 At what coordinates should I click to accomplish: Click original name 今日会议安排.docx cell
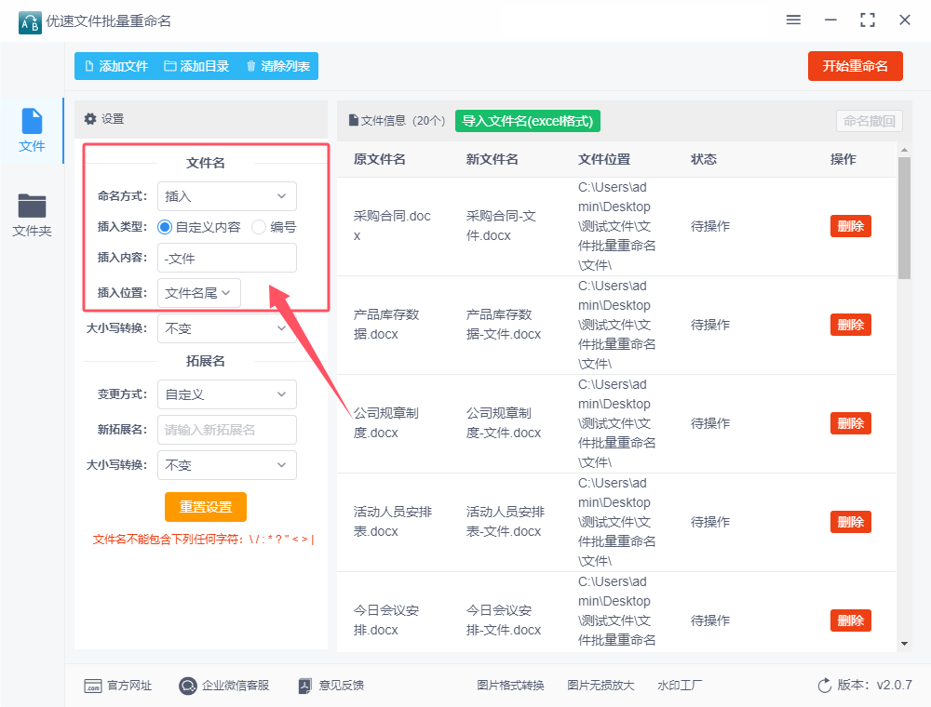click(386, 620)
